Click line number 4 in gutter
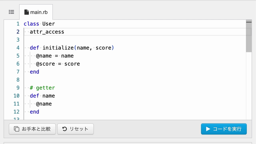 point(18,48)
